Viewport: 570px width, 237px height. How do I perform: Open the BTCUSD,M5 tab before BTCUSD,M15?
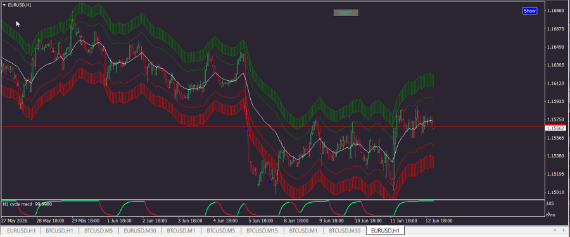[x=221, y=231]
